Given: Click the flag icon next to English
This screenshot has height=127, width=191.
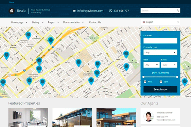Looking at the screenshot, I should click(144, 22).
